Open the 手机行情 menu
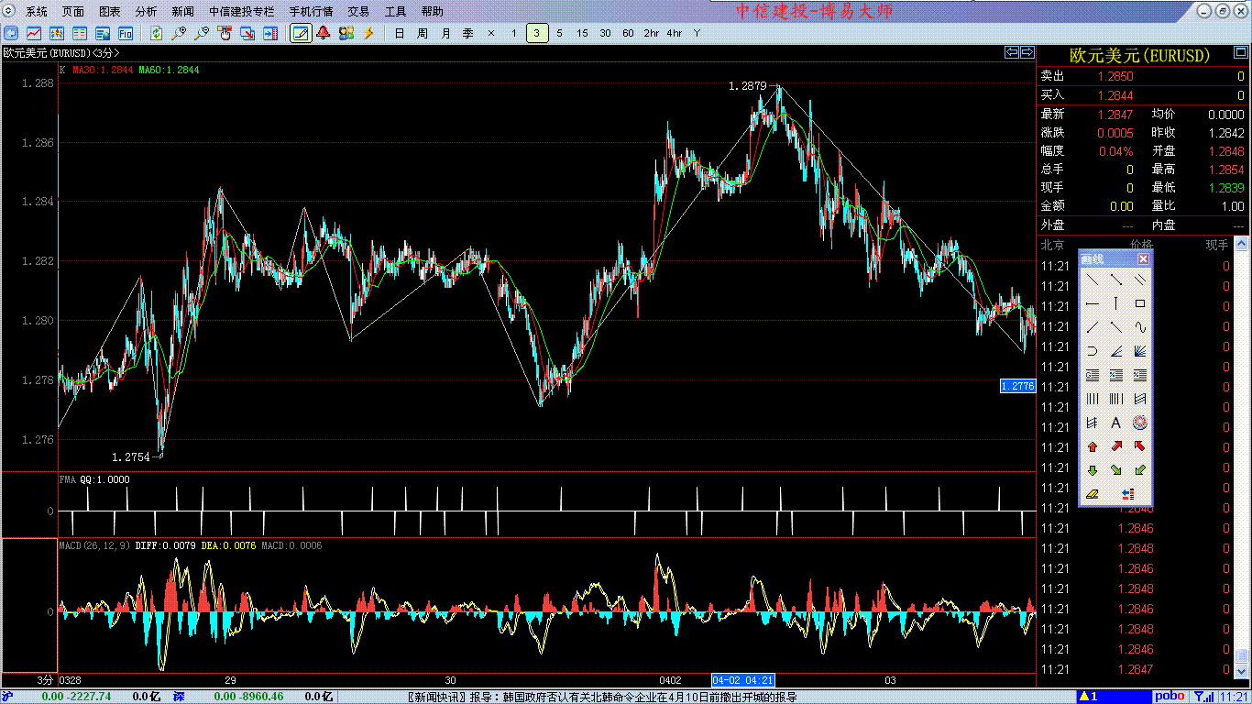This screenshot has height=704, width=1252. 312,12
